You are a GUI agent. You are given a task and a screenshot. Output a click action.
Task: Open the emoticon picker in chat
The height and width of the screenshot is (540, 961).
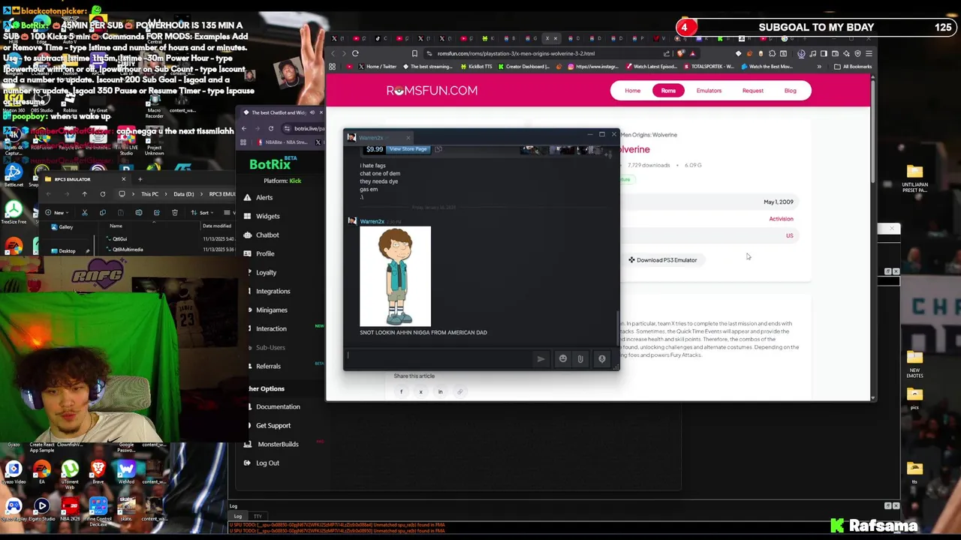(562, 359)
